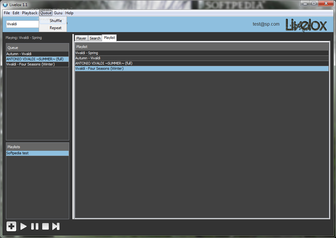Viewport: 336px width, 238px height.
Task: Close the open Queue menu
Action: 45,13
